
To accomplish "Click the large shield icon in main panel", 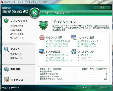I will [43, 25].
